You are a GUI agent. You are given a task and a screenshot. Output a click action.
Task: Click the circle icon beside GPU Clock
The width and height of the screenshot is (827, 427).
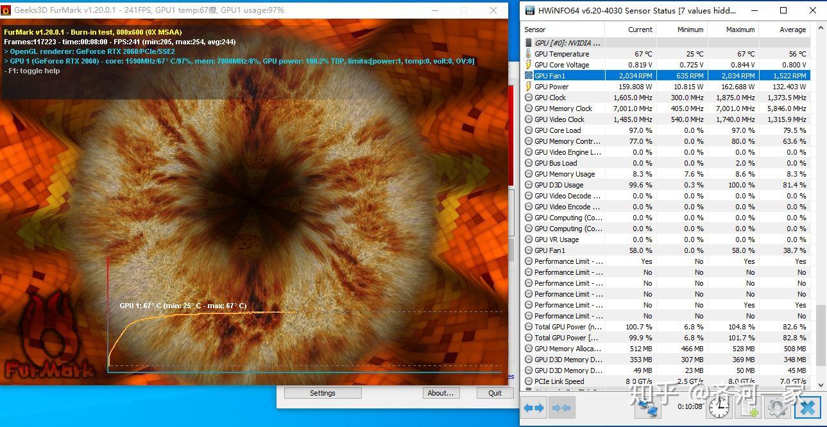(x=529, y=98)
